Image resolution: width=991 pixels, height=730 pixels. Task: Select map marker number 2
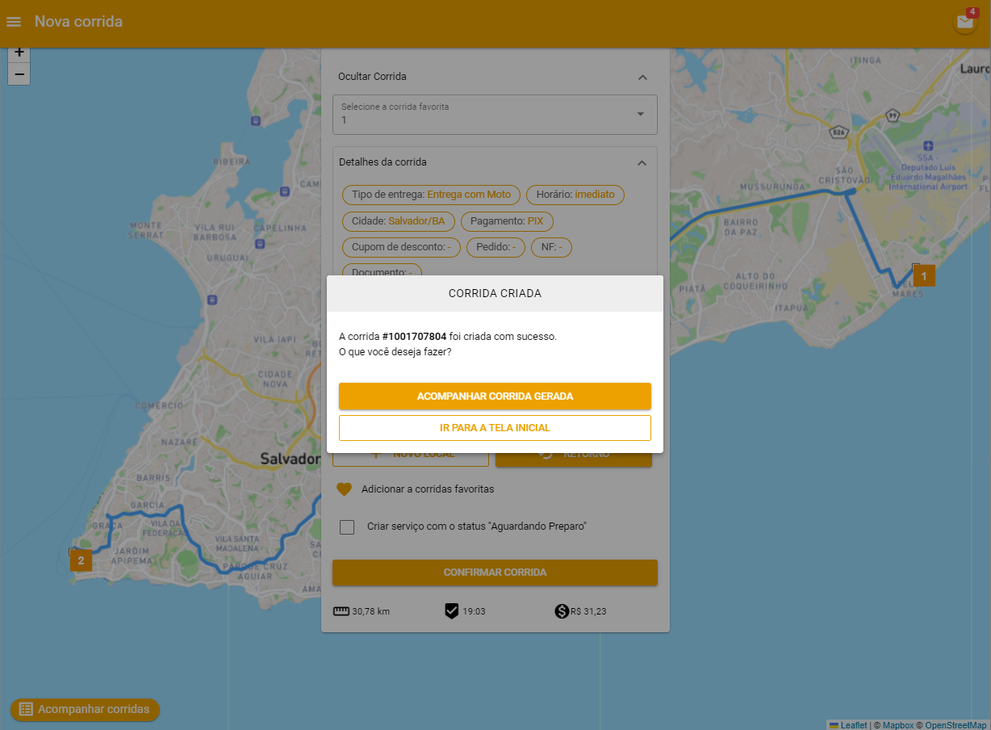tap(81, 560)
